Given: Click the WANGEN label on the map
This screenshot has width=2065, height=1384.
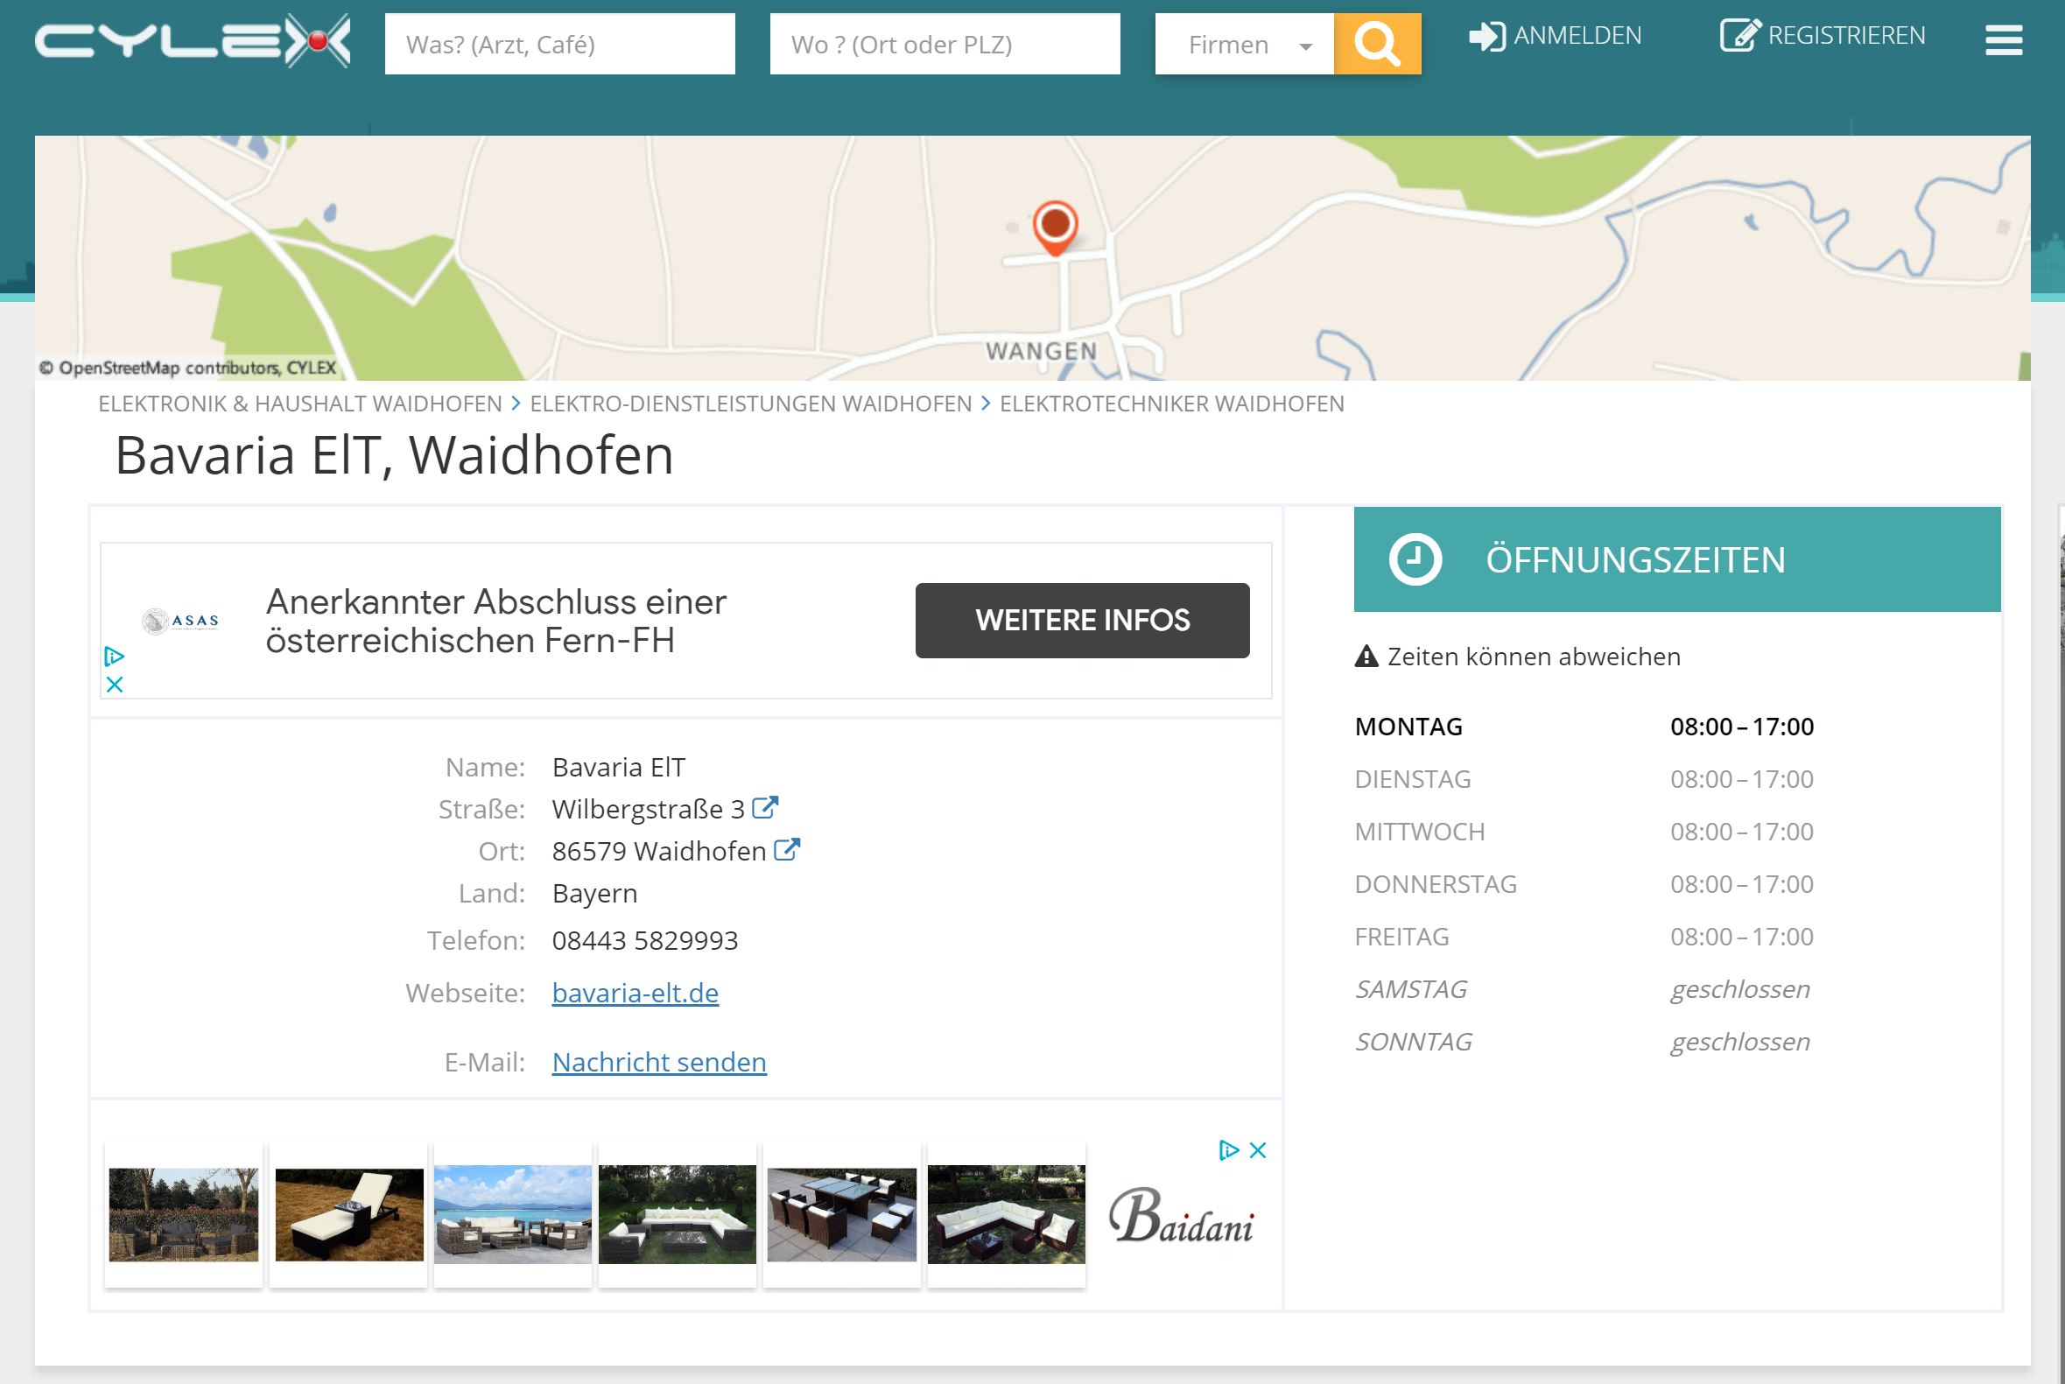Looking at the screenshot, I should tap(1042, 351).
